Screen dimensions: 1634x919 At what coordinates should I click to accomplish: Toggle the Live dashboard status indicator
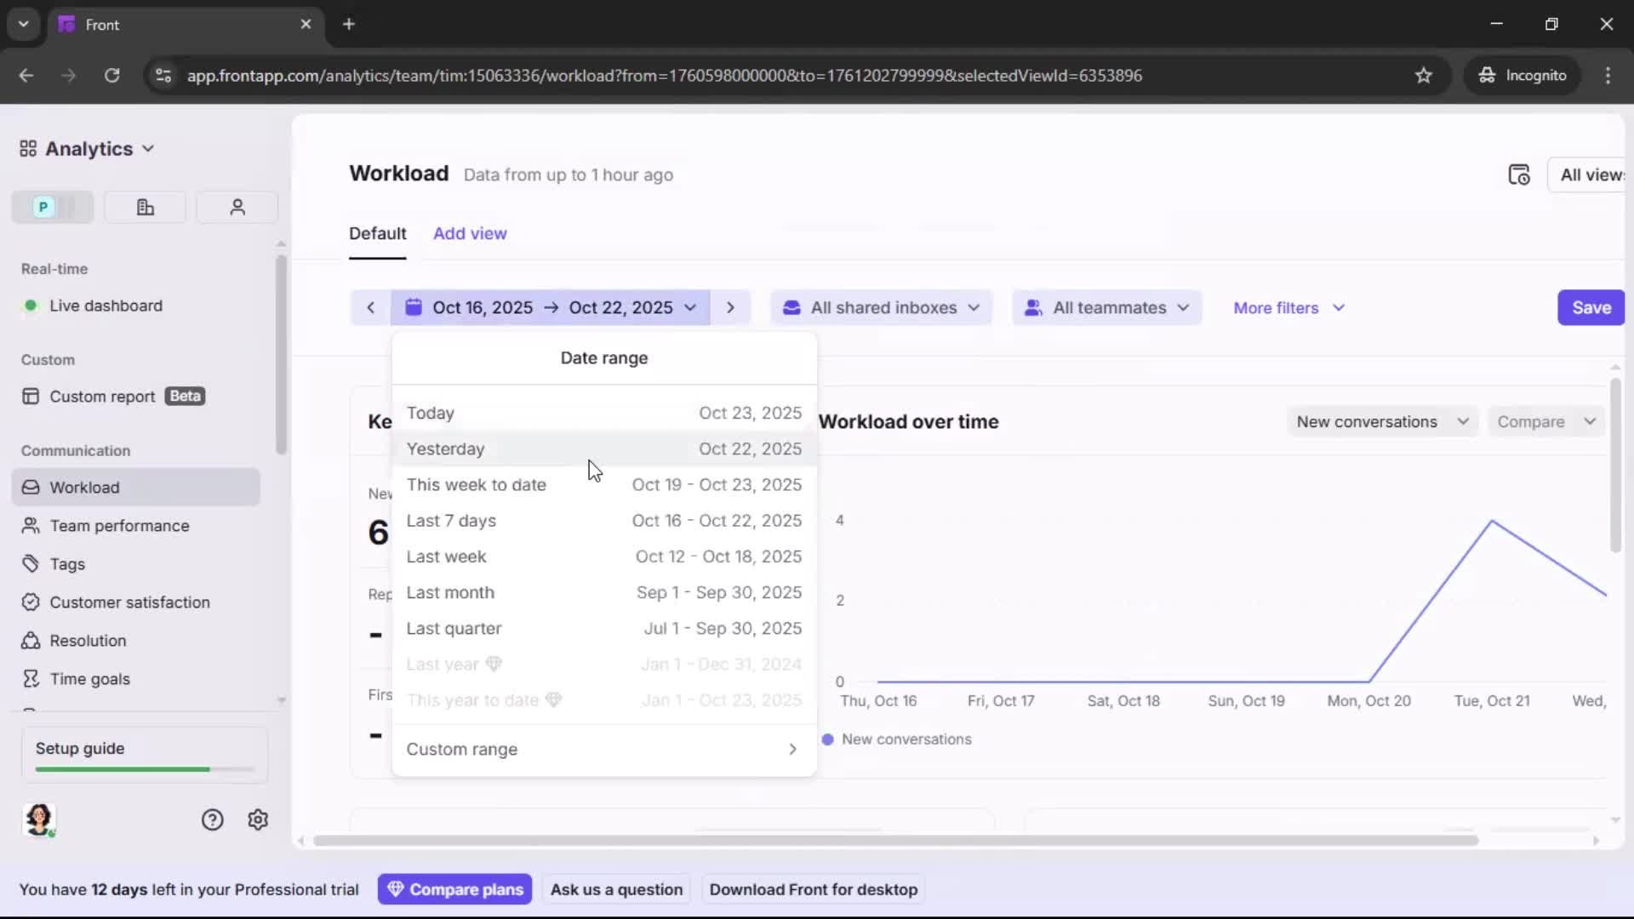pyautogui.click(x=30, y=305)
